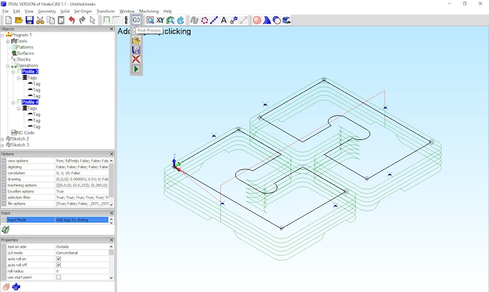Switch to the XY view
Image resolution: width=489 pixels, height=292 pixels.
click(x=161, y=20)
